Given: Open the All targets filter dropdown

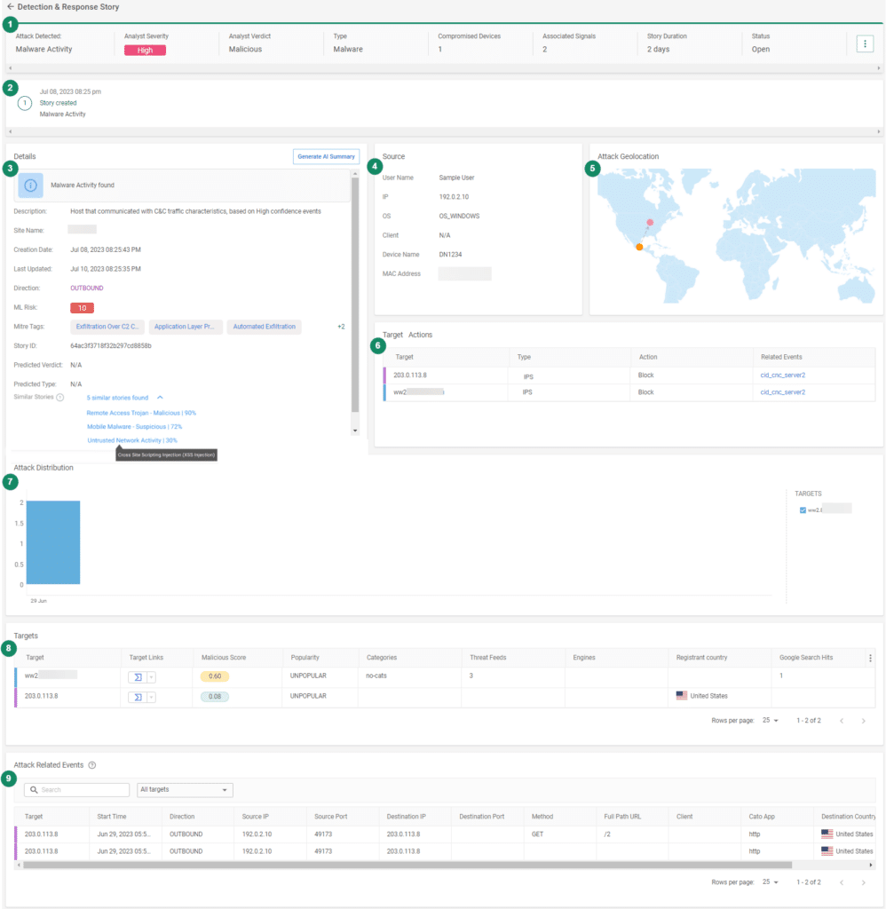Looking at the screenshot, I should (x=184, y=789).
